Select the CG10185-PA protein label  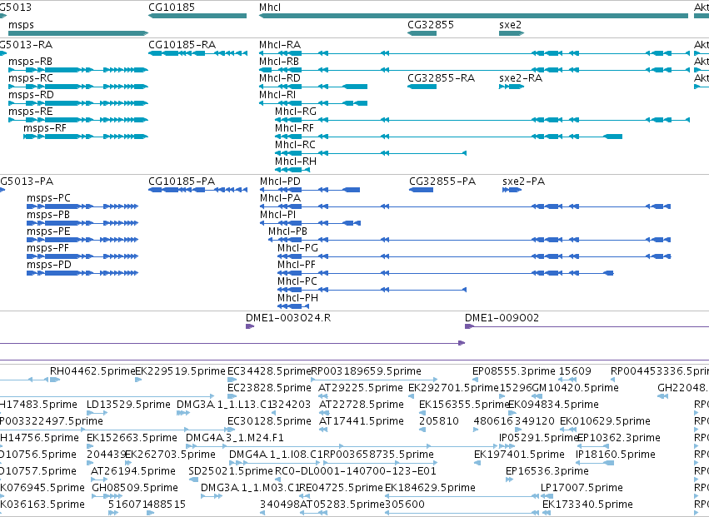[x=182, y=181]
